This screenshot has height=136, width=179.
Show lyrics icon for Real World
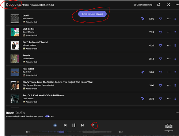click(143, 72)
